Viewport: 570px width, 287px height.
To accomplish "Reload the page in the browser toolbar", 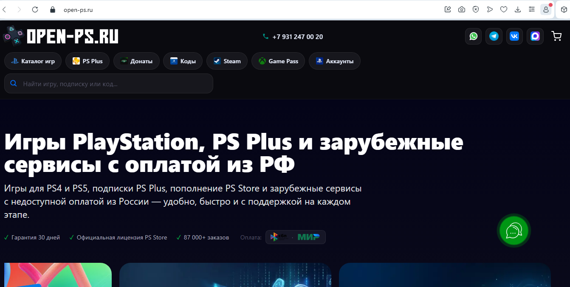I will click(x=35, y=9).
